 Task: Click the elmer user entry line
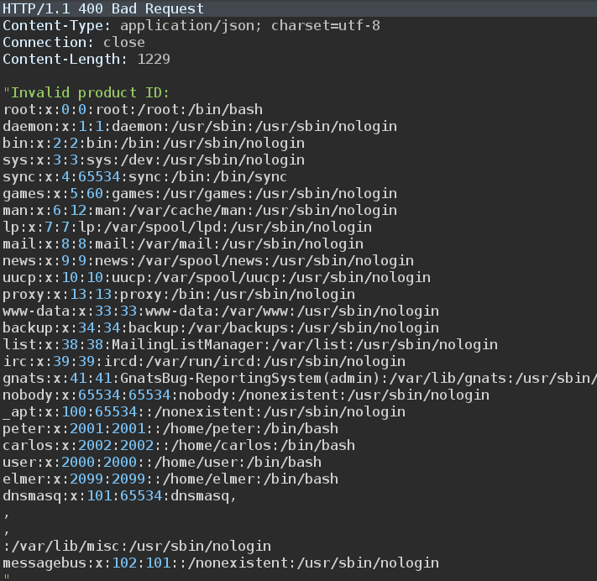(x=170, y=479)
